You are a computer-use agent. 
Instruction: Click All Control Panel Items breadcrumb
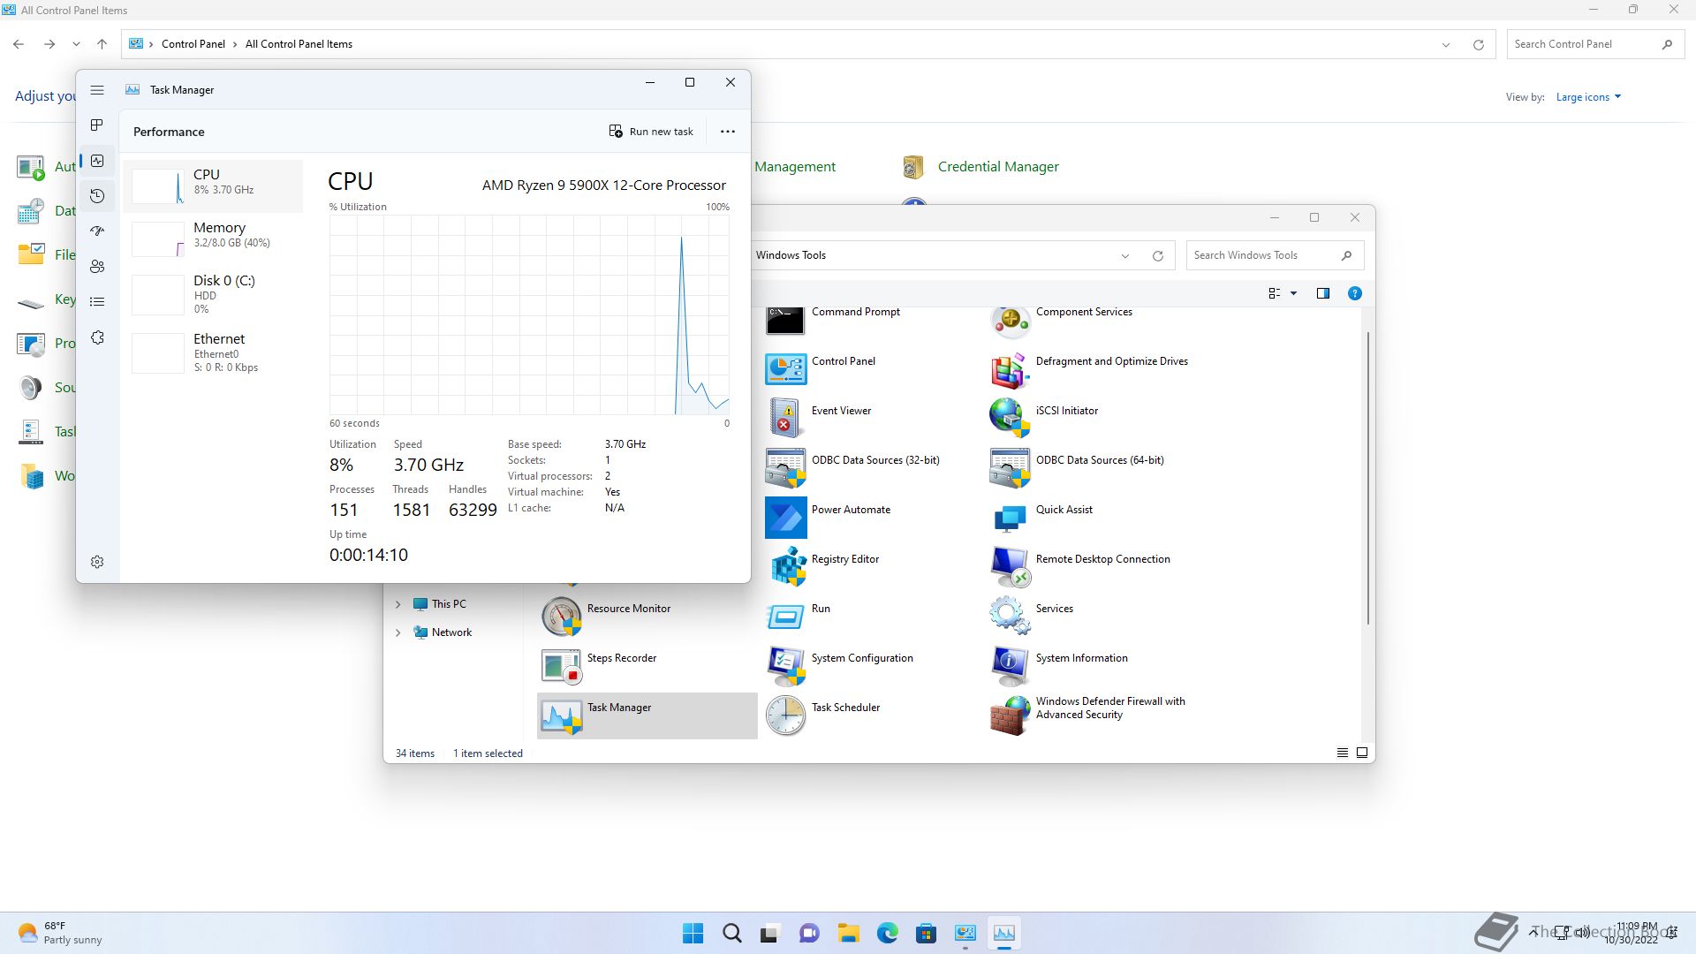(299, 44)
